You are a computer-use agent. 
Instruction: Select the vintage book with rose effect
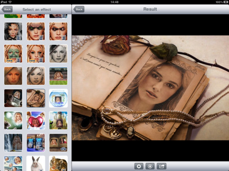click(x=36, y=98)
